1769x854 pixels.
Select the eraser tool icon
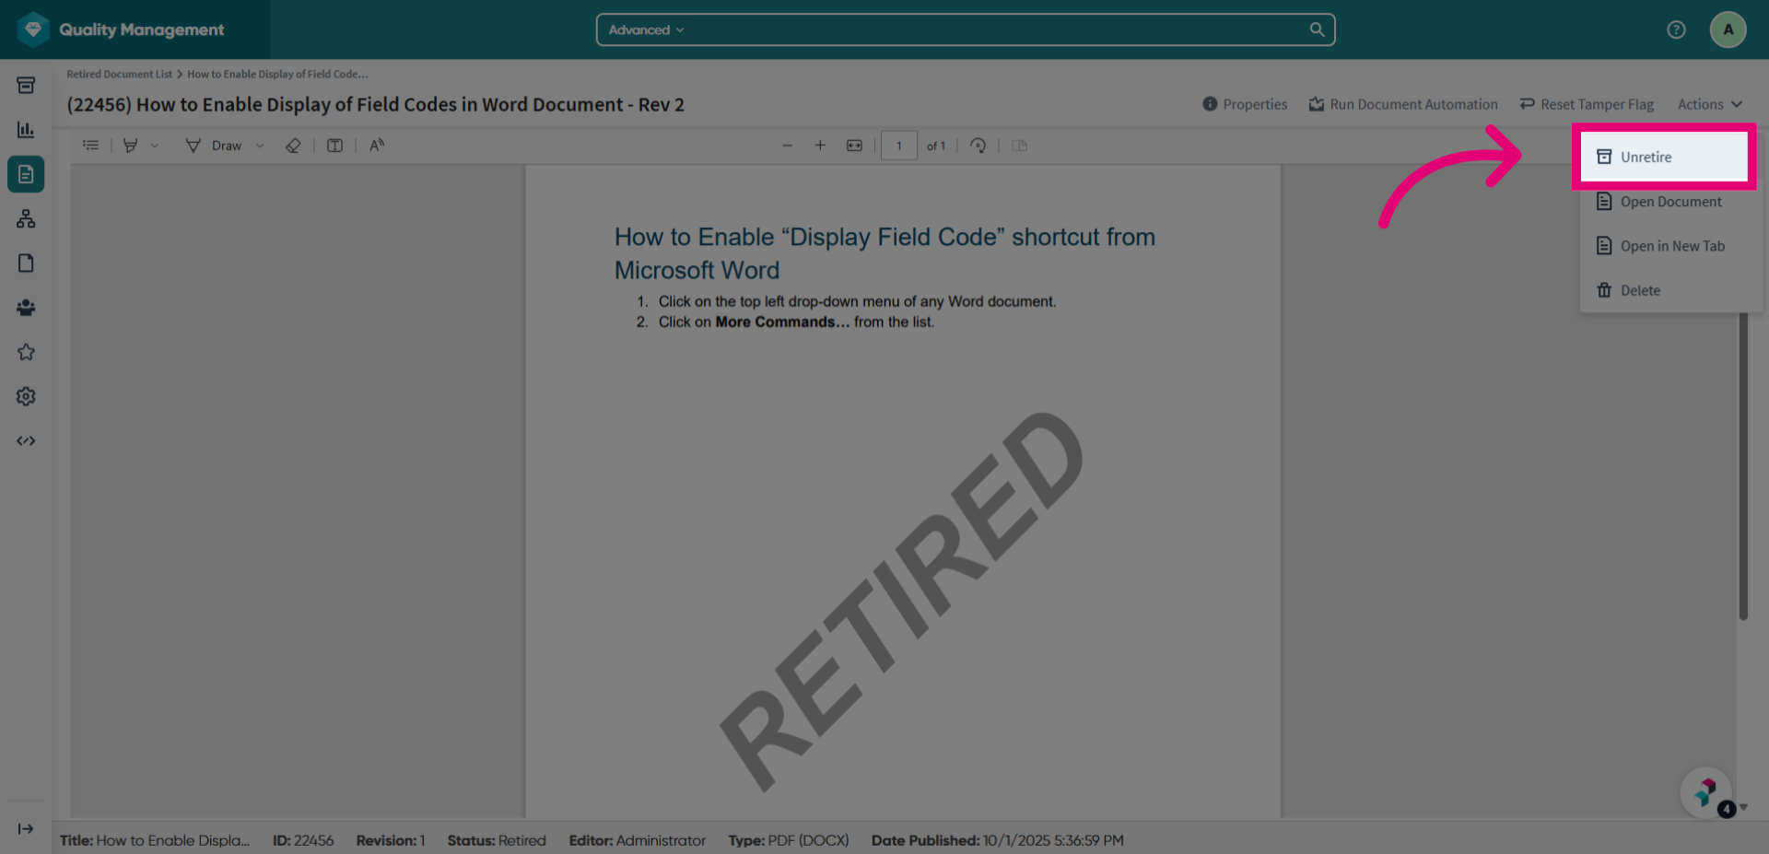293,146
